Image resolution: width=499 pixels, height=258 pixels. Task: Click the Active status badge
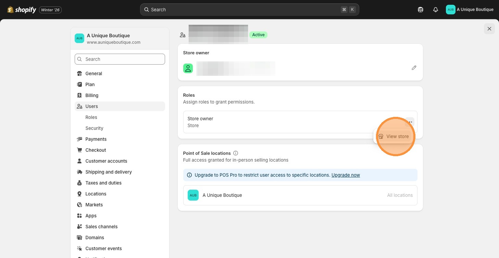click(x=259, y=35)
